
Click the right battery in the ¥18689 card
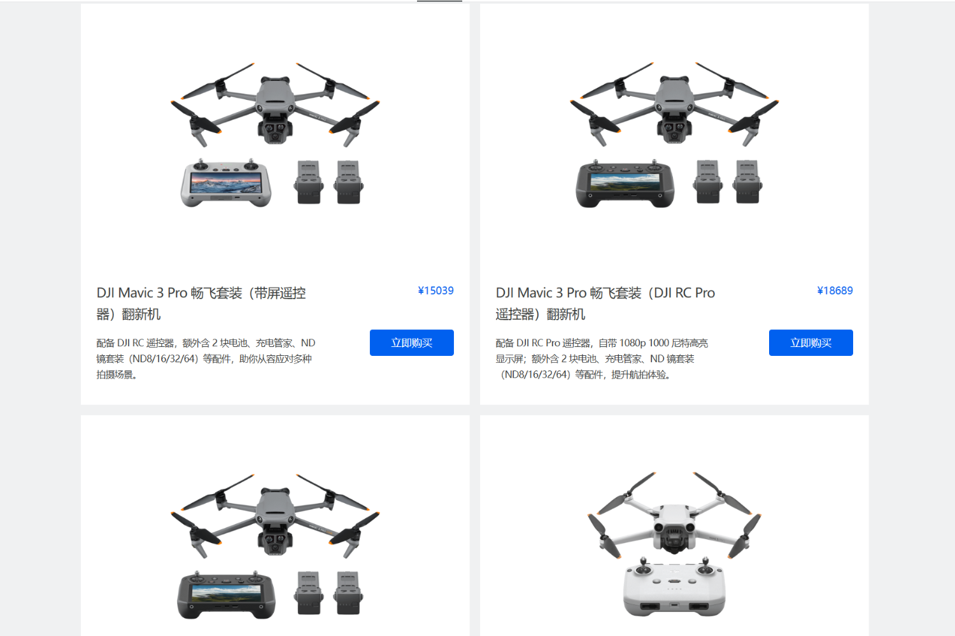click(747, 182)
